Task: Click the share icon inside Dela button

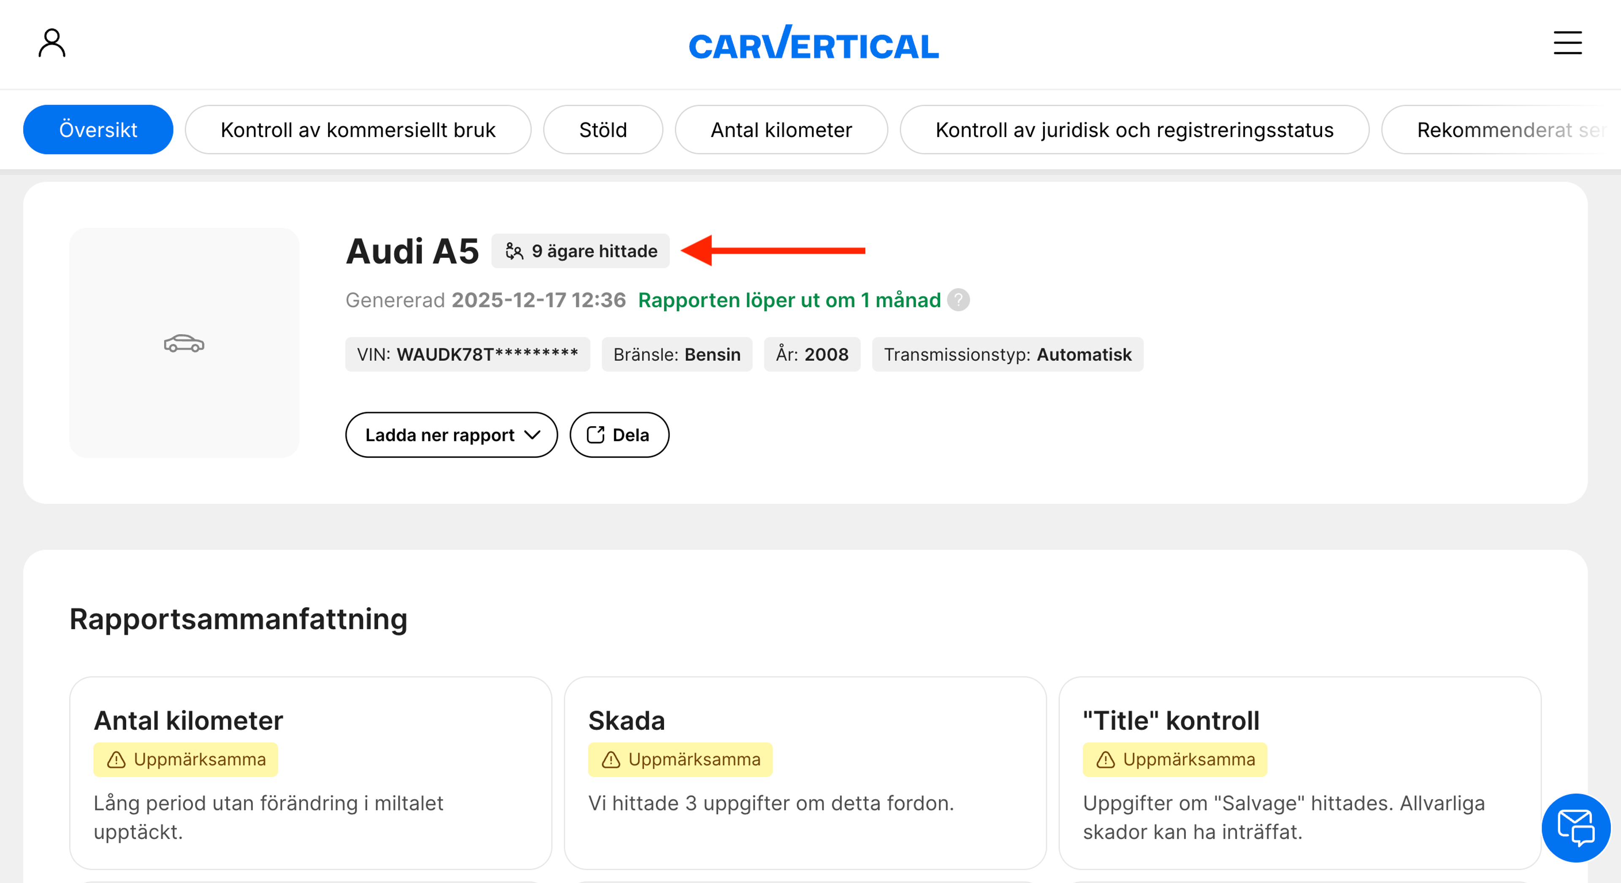Action: (x=596, y=435)
